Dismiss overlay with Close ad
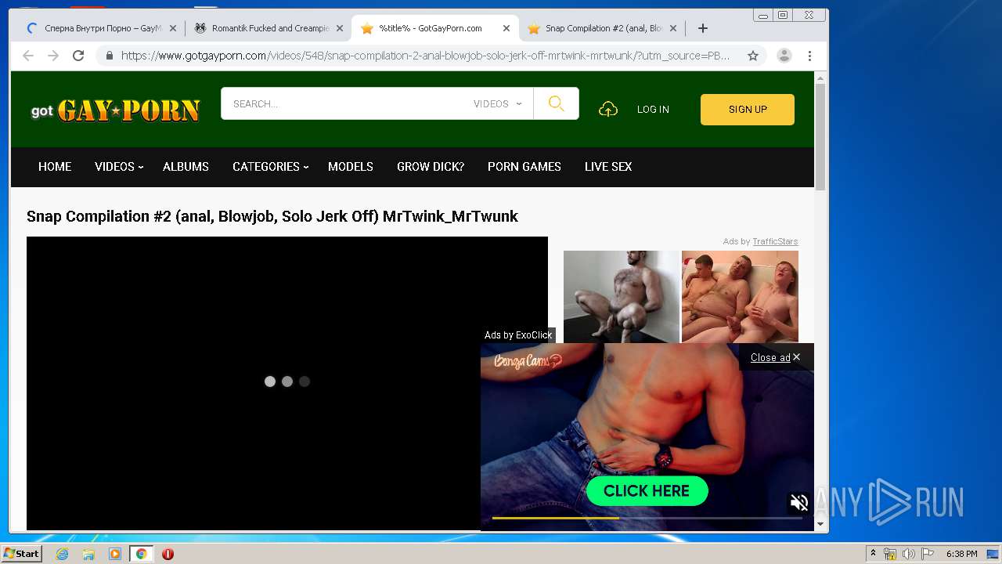The image size is (1002, 564). tap(775, 357)
